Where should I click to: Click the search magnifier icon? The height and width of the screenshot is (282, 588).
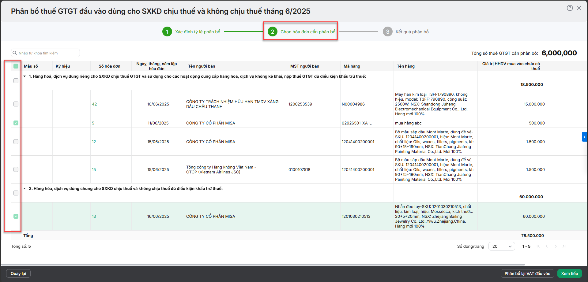click(x=15, y=53)
